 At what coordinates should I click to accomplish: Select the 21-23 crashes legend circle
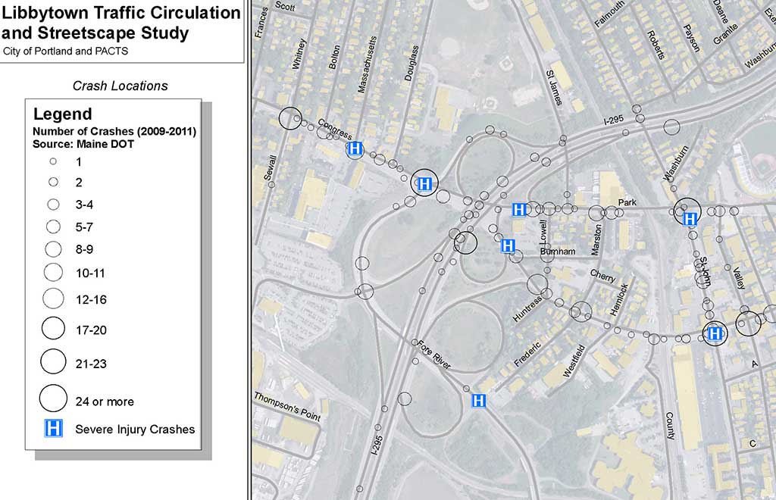coord(53,361)
